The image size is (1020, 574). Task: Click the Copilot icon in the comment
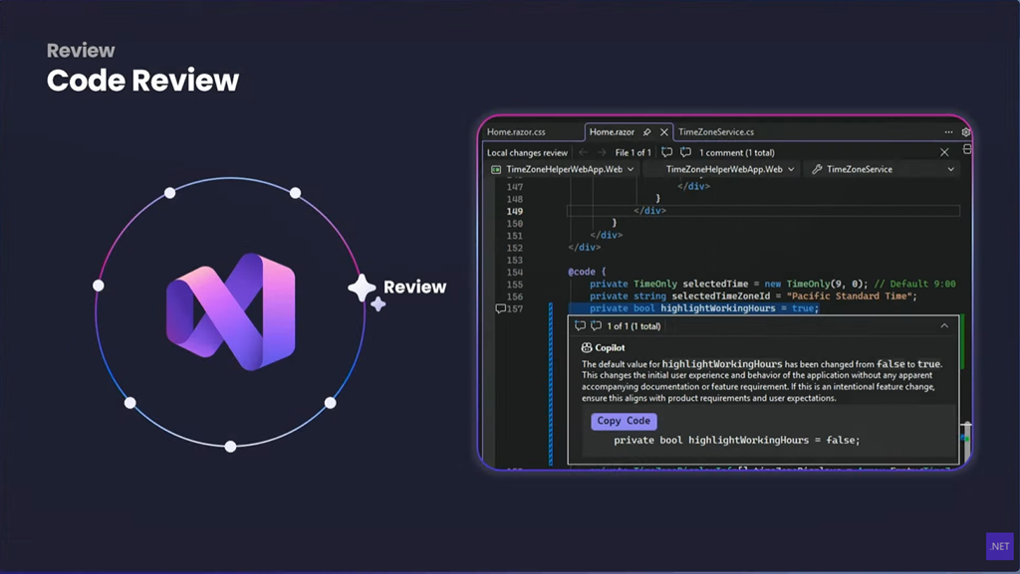tap(587, 347)
